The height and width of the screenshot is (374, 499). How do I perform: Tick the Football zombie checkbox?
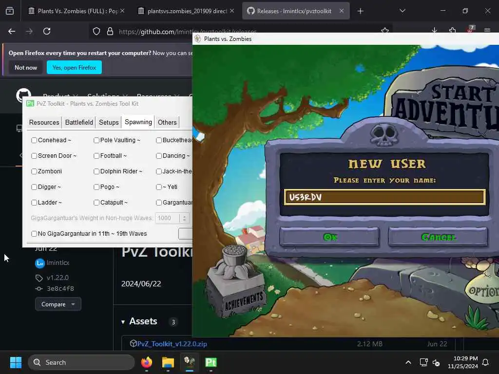[x=96, y=156]
